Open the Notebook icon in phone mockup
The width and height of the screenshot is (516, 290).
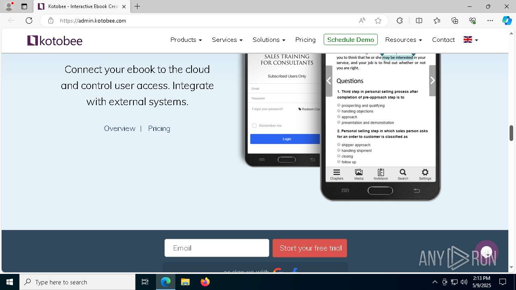[x=381, y=174]
